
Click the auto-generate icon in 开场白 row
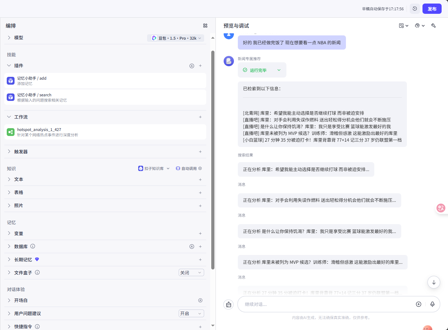pos(200,300)
